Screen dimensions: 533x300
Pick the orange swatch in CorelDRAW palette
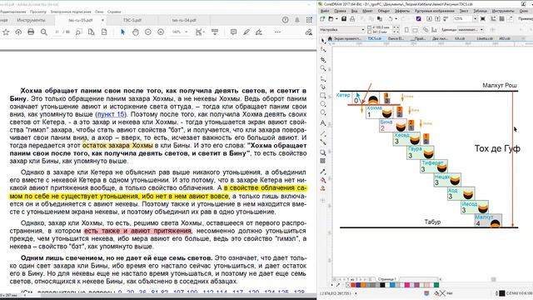coord(363,285)
